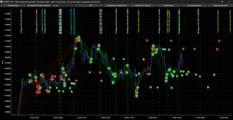Open the API button

coord(91,6)
